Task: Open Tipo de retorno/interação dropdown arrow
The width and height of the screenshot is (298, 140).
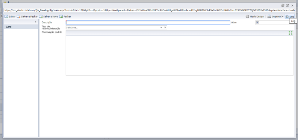Action: [161, 27]
